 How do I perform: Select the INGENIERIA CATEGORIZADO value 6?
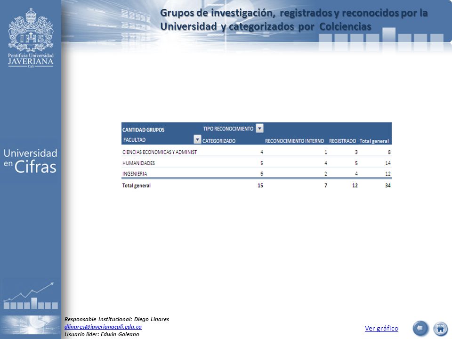[262, 174]
